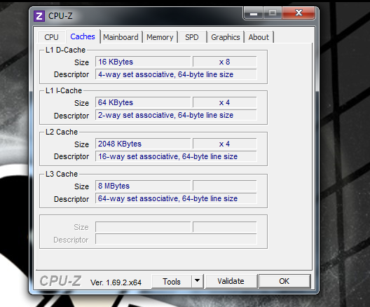Viewport: 370px width, 307px height.
Task: Click the L1 I-Cache size 64 KBytes
Action: tap(143, 102)
